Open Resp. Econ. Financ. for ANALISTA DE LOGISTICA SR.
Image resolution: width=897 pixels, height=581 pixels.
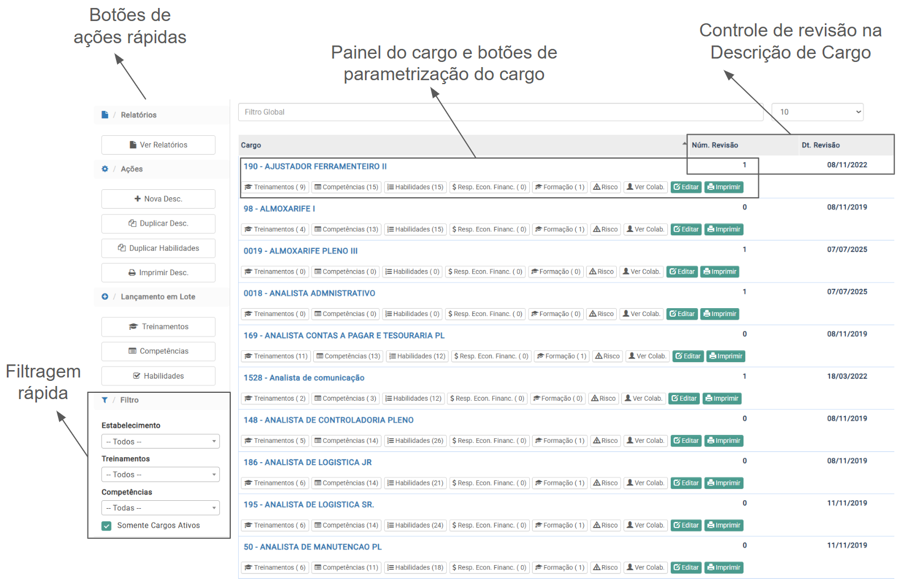[x=489, y=525]
